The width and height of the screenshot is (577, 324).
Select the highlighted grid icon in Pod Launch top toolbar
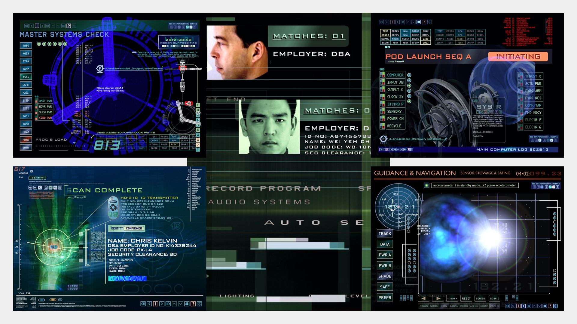419,22
